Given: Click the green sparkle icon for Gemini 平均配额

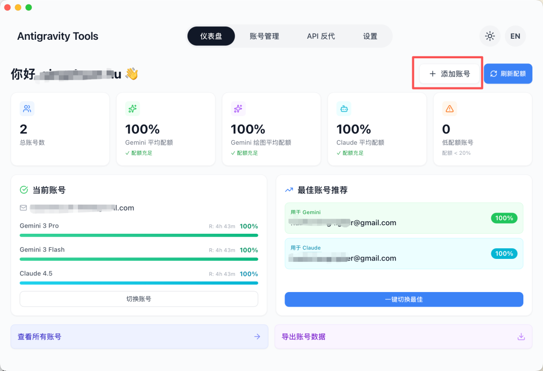Looking at the screenshot, I should click(132, 109).
